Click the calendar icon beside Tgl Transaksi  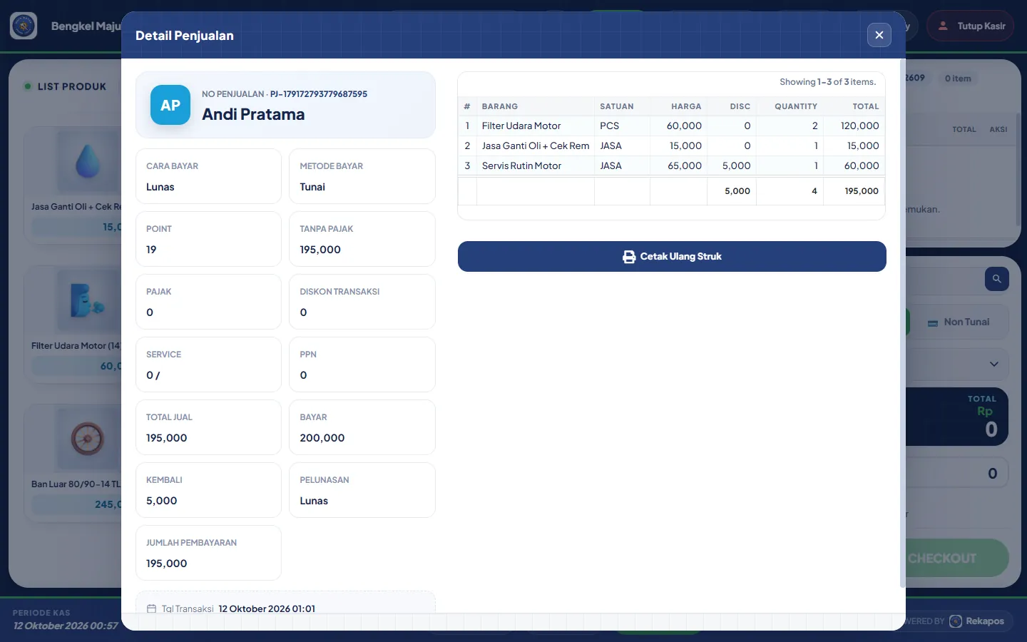[151, 608]
